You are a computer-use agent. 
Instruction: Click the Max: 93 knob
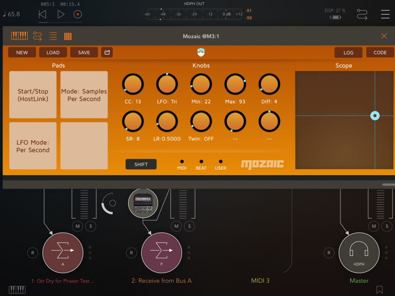[235, 84]
